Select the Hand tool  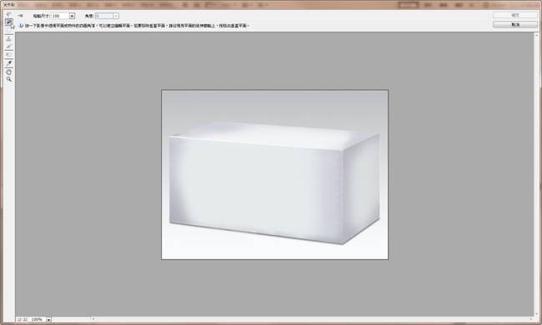coord(8,72)
